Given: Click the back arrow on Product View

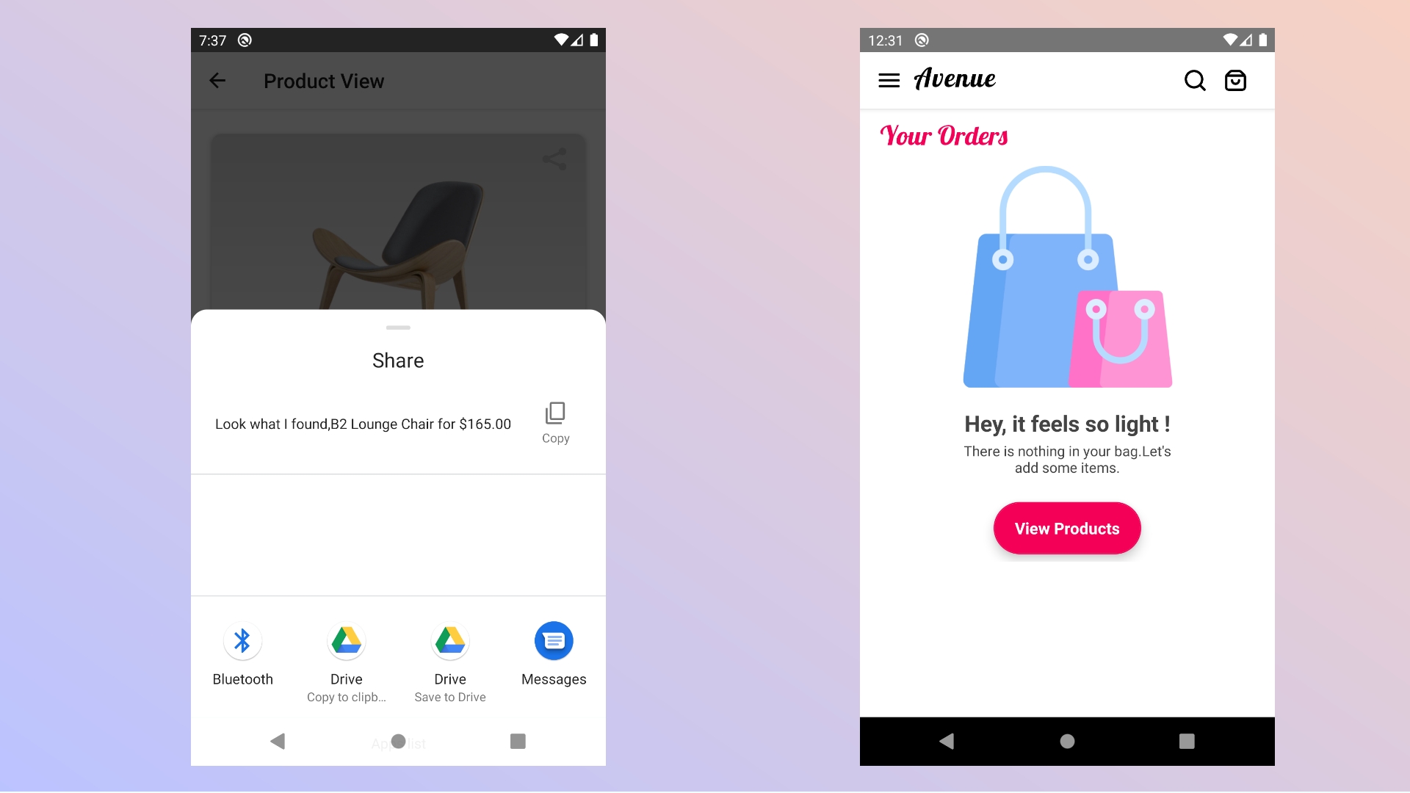Looking at the screenshot, I should tap(218, 80).
